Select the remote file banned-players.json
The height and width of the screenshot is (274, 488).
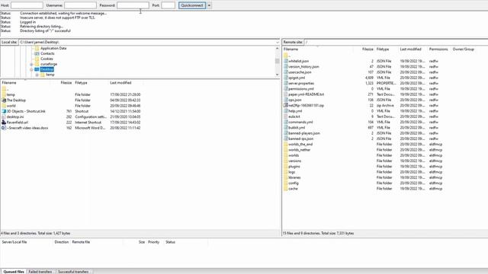(304, 133)
